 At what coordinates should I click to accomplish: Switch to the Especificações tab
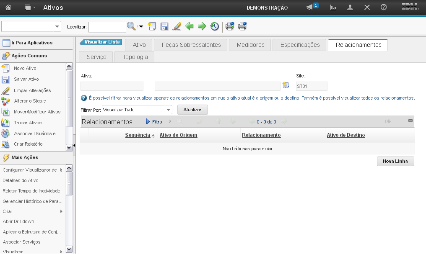tap(300, 45)
